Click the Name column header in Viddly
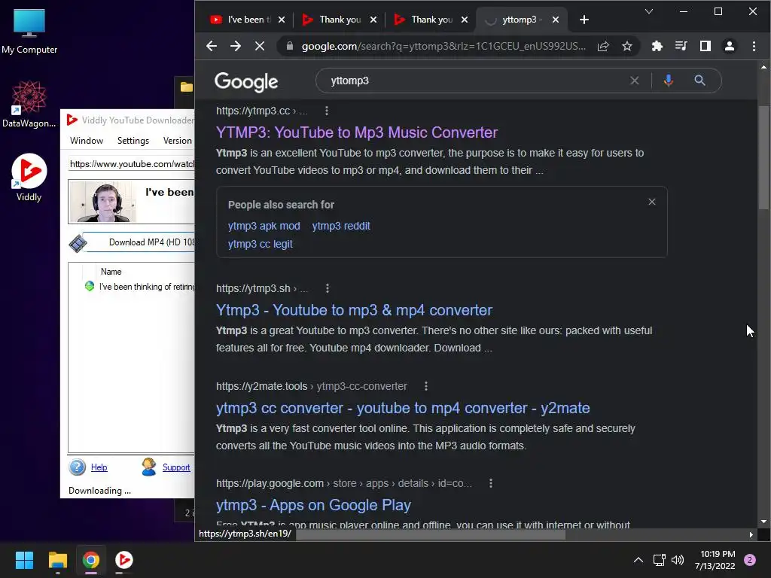 111,272
